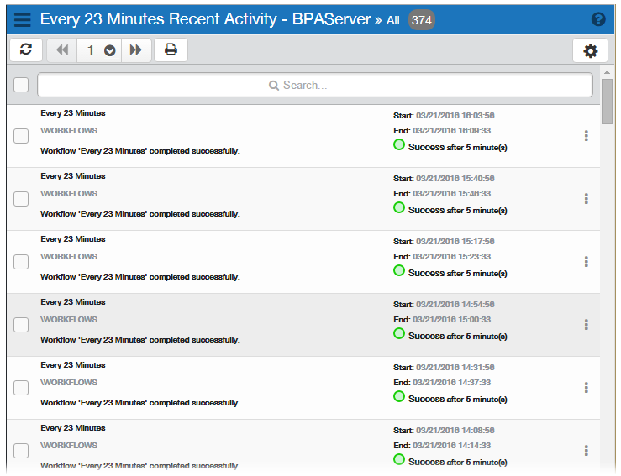
Task: Click the All filter breadcrumb
Action: [392, 20]
